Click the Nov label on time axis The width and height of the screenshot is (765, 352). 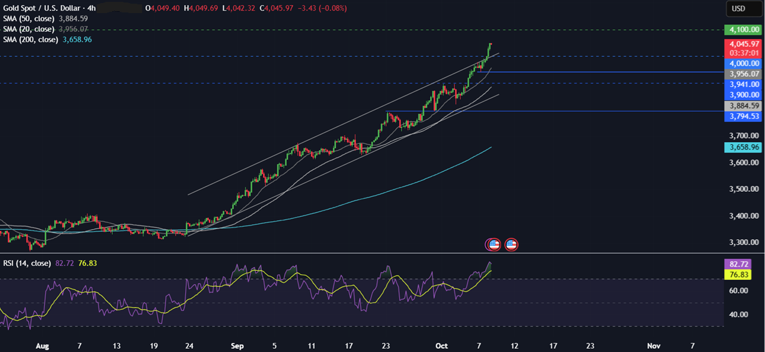[x=653, y=345]
